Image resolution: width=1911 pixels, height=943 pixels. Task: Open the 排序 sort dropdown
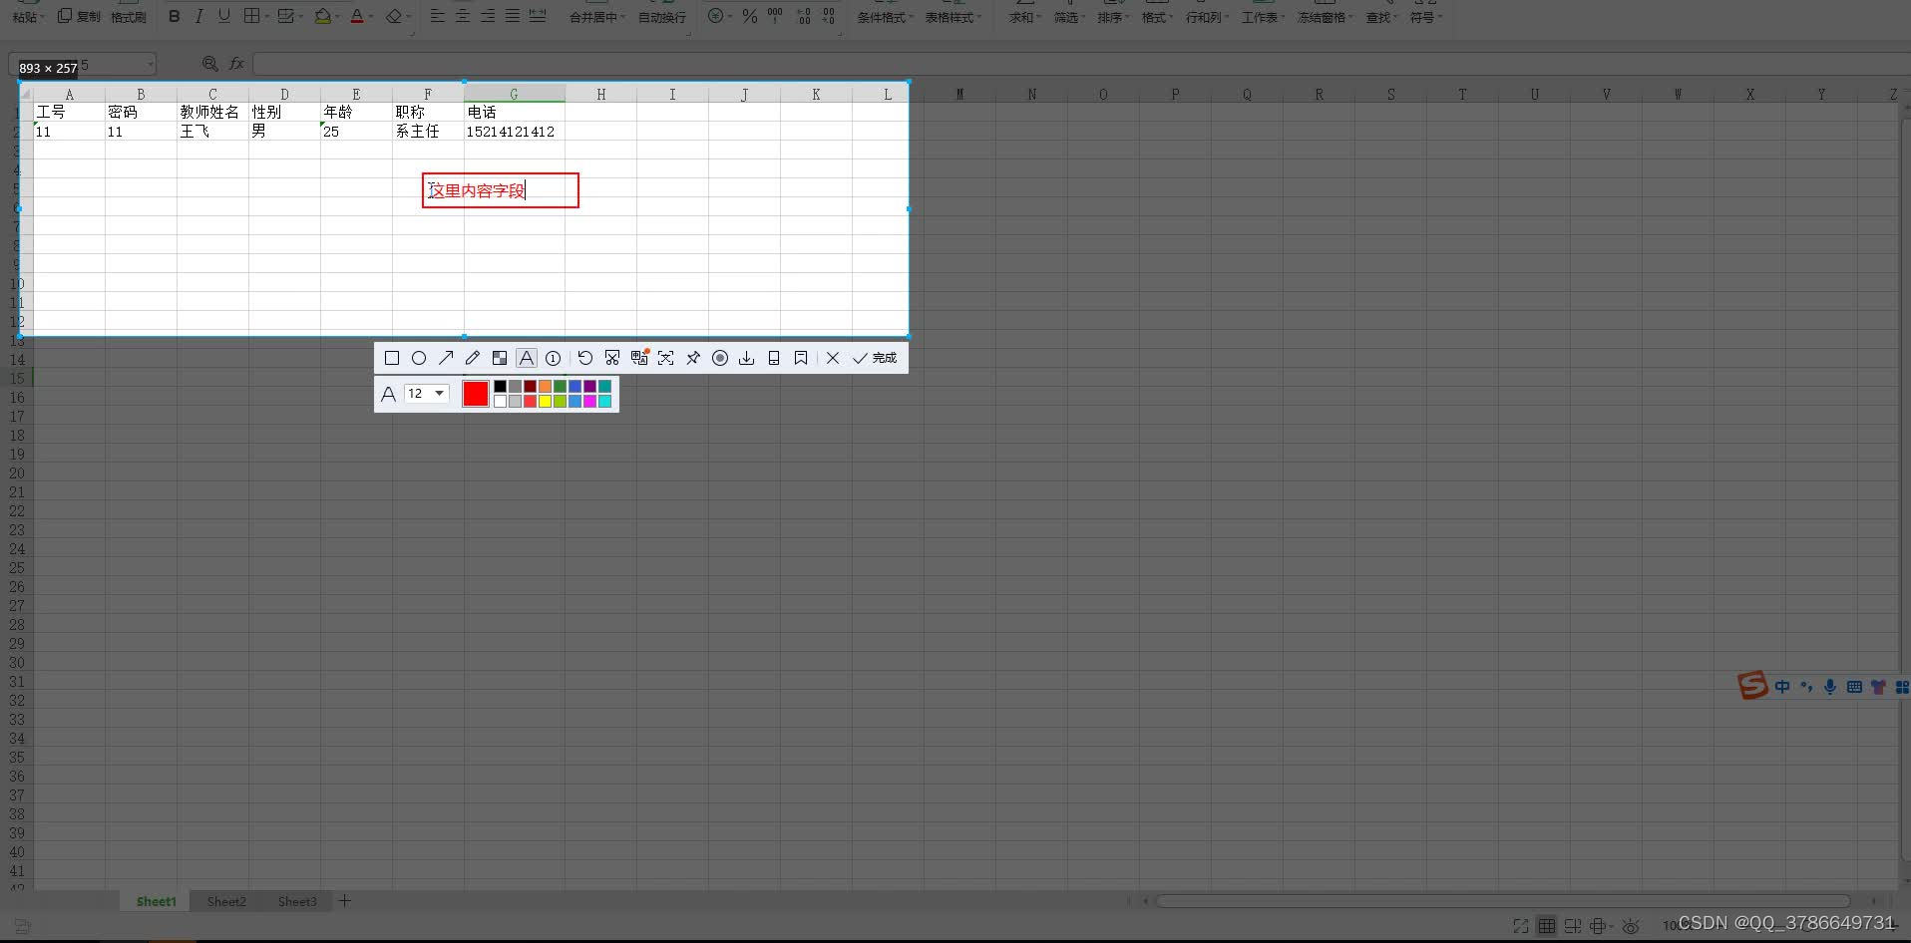coord(1113,17)
